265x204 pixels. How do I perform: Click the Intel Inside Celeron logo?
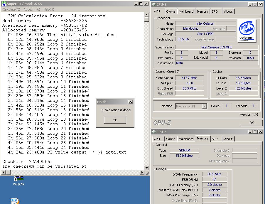click(x=247, y=31)
